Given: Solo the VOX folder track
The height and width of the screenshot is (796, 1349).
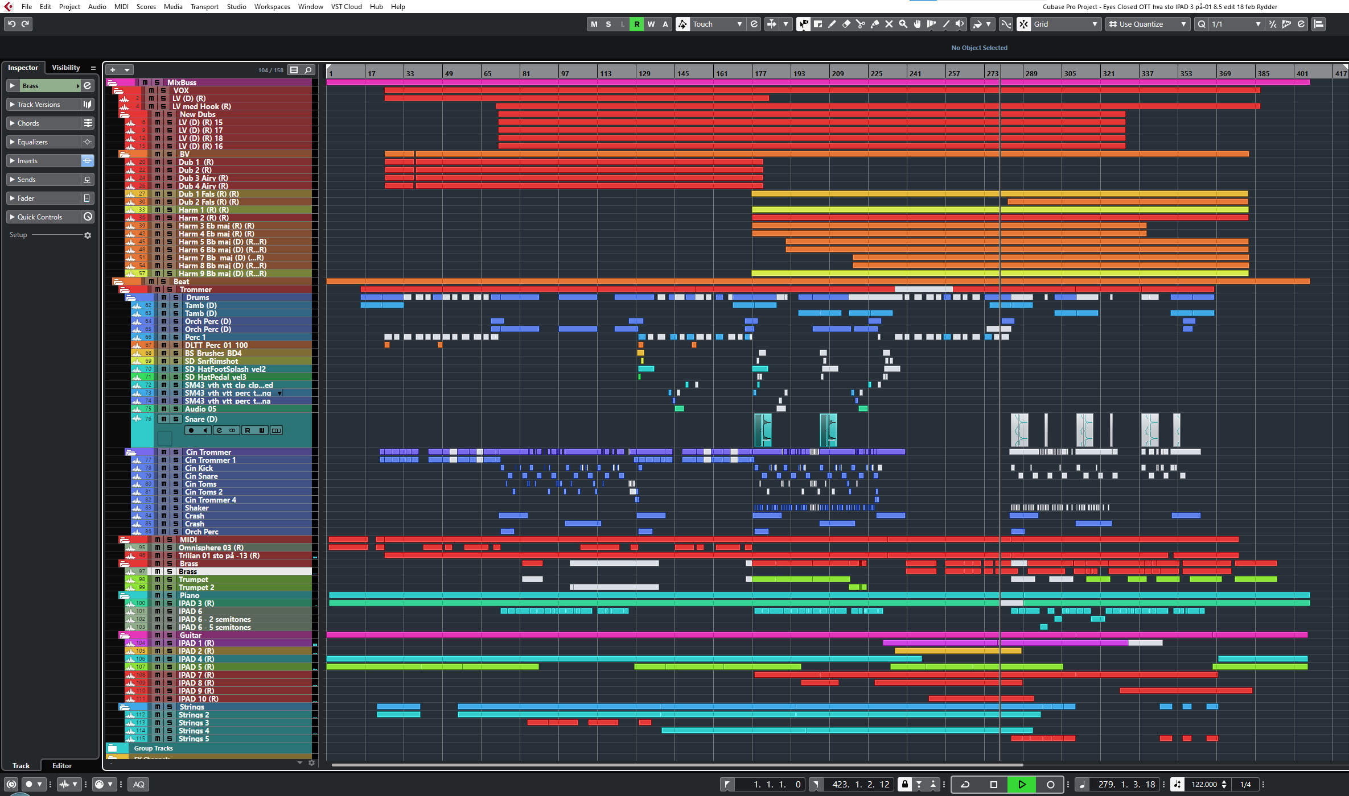Looking at the screenshot, I should coord(163,90).
